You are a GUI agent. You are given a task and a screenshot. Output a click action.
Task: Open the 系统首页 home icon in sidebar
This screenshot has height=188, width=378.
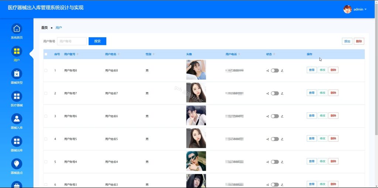pos(17,29)
